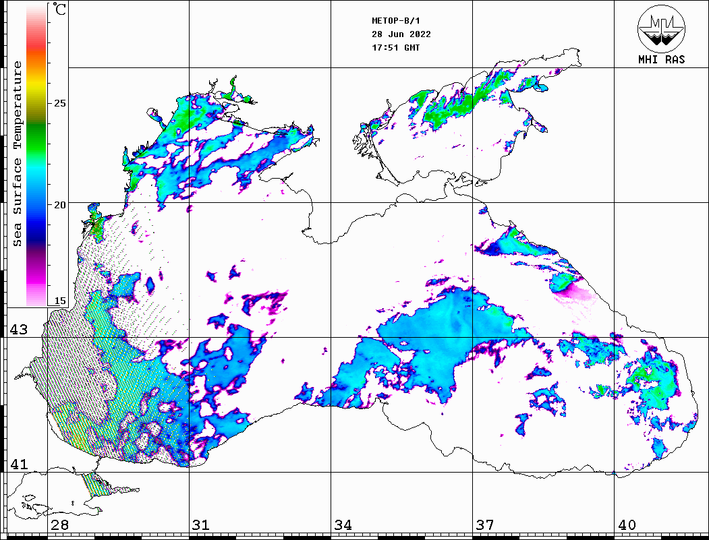The image size is (709, 540).
Task: Click latitude label '41'
Action: (19, 464)
